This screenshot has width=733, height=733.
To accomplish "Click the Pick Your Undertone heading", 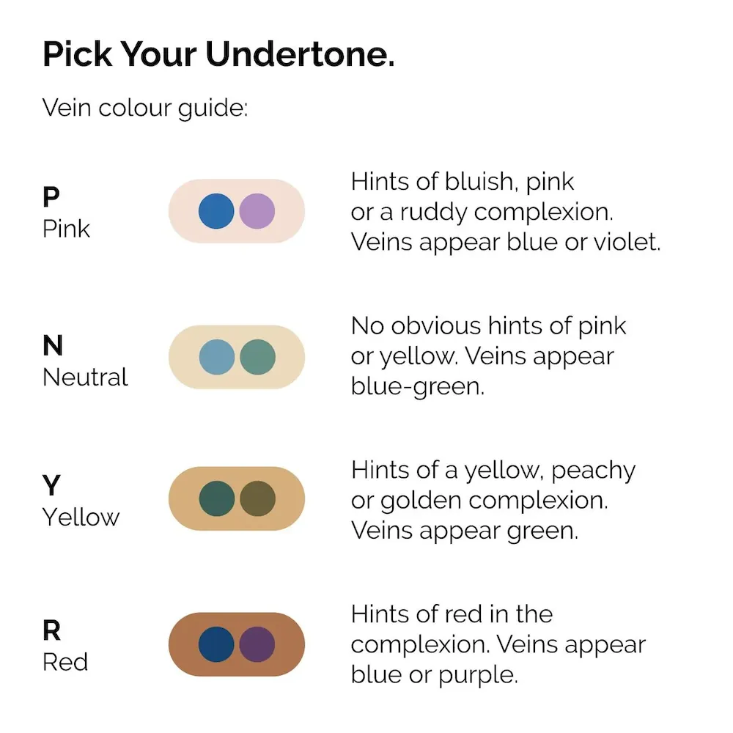I will (218, 54).
